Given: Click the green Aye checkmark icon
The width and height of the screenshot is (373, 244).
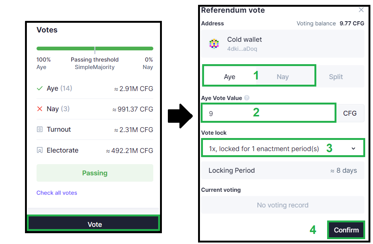Looking at the screenshot, I should tap(40, 88).
